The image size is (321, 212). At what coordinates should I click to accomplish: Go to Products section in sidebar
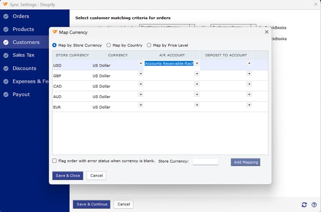(x=23, y=29)
